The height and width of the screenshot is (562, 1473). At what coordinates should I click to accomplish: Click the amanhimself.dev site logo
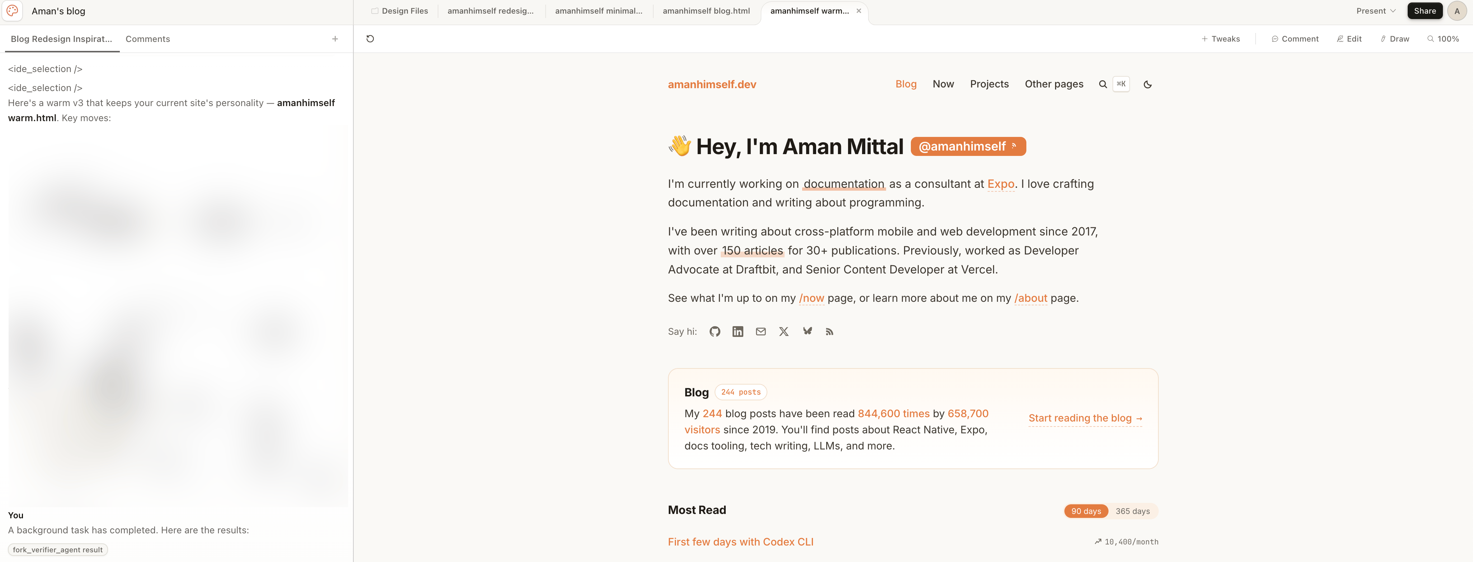pyautogui.click(x=712, y=85)
